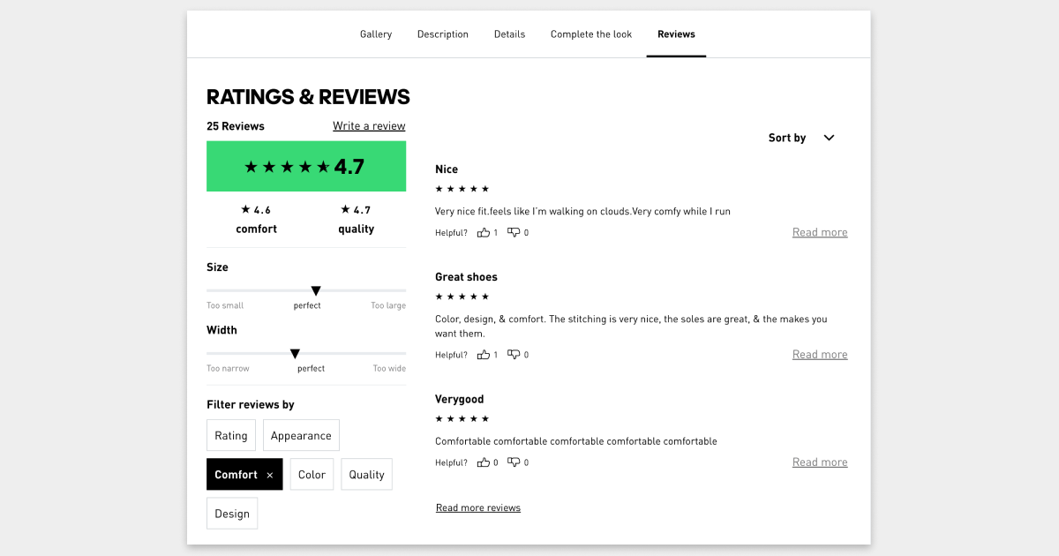Expand "Read more" on Great shoes review
The image size is (1059, 556).
(x=820, y=355)
